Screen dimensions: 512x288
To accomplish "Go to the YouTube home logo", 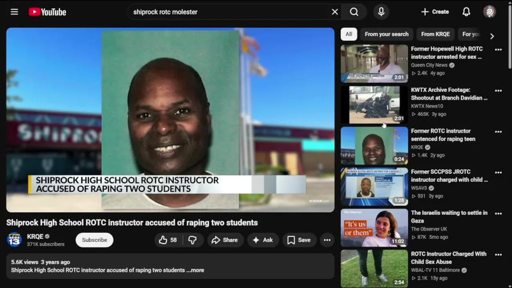I will click(47, 12).
